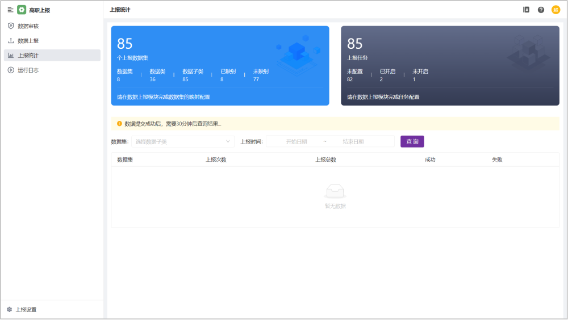Click the 上报总数 column header
This screenshot has width=568, height=320.
pyautogui.click(x=325, y=159)
